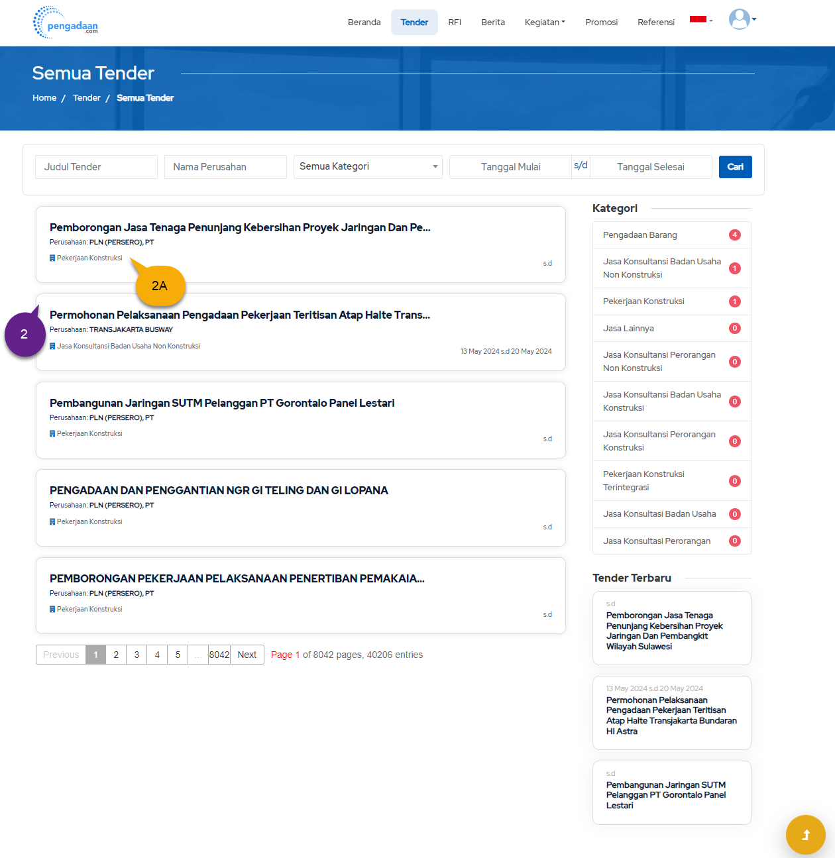The width and height of the screenshot is (835, 858).
Task: Open latest tender Pembangunan Jaringan SUTM in sidebar
Action: [x=666, y=795]
